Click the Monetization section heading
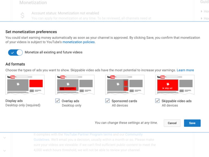 point(33,3)
